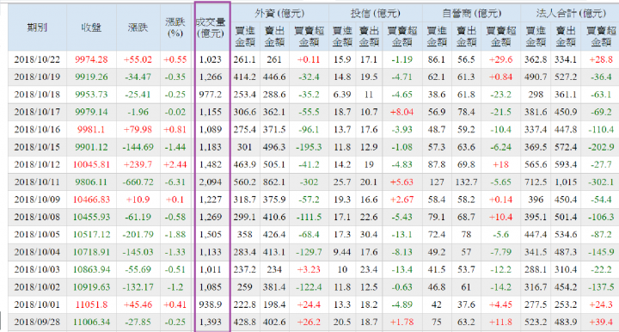Click institutional total sell amount 1,015
This screenshot has width=619, height=332.
[x=566, y=182]
